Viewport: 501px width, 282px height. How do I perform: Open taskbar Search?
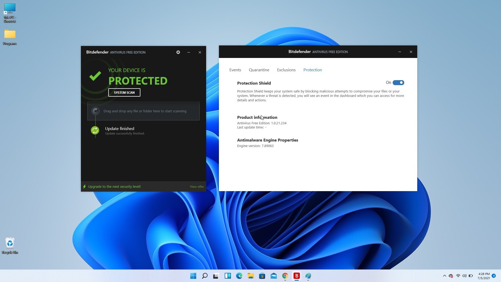(x=205, y=276)
